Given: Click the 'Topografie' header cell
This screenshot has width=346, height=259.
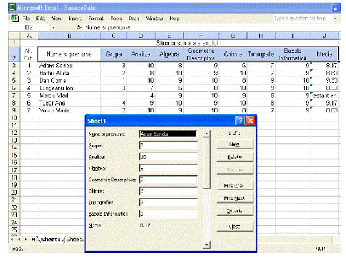Looking at the screenshot, I should [x=261, y=54].
